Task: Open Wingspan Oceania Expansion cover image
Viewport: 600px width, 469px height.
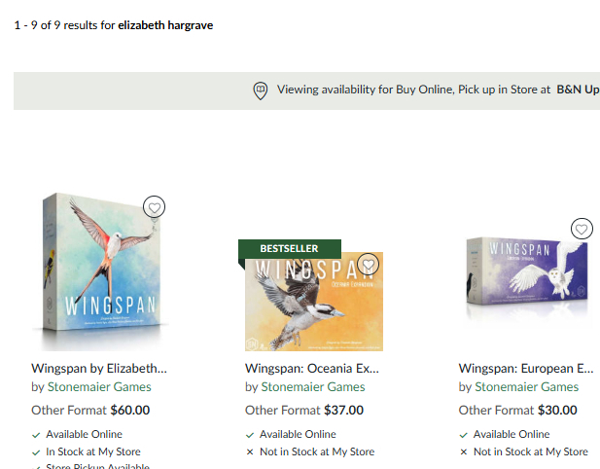Action: [x=314, y=302]
